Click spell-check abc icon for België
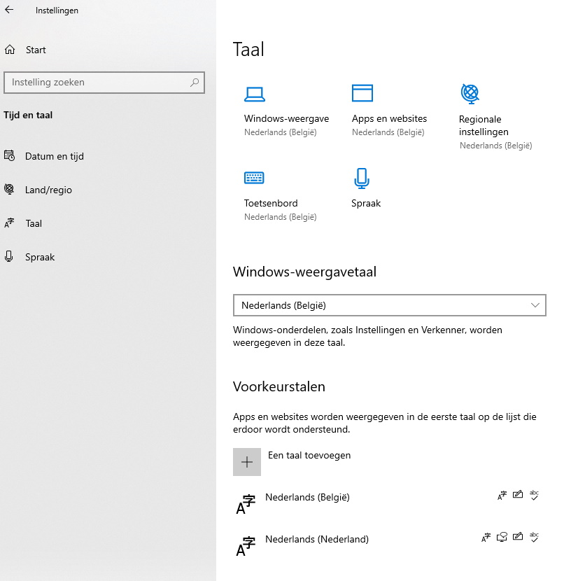585x581 pixels. point(534,495)
